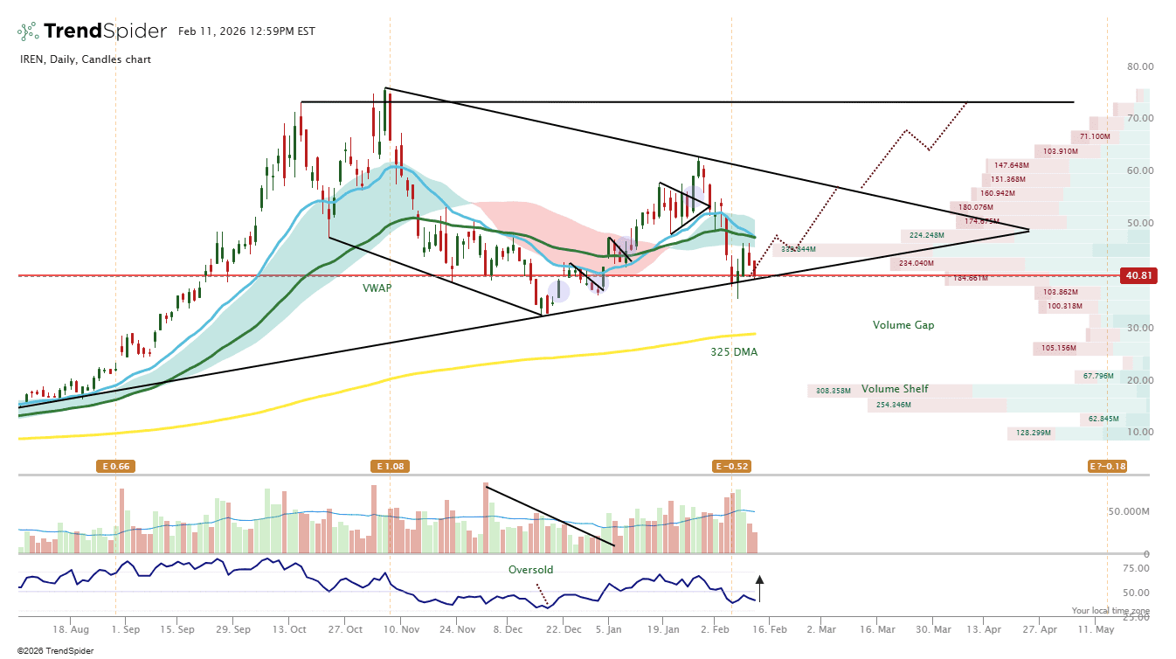The height and width of the screenshot is (659, 1176).
Task: Click the black up arrow in RSI panel
Action: pos(759,587)
